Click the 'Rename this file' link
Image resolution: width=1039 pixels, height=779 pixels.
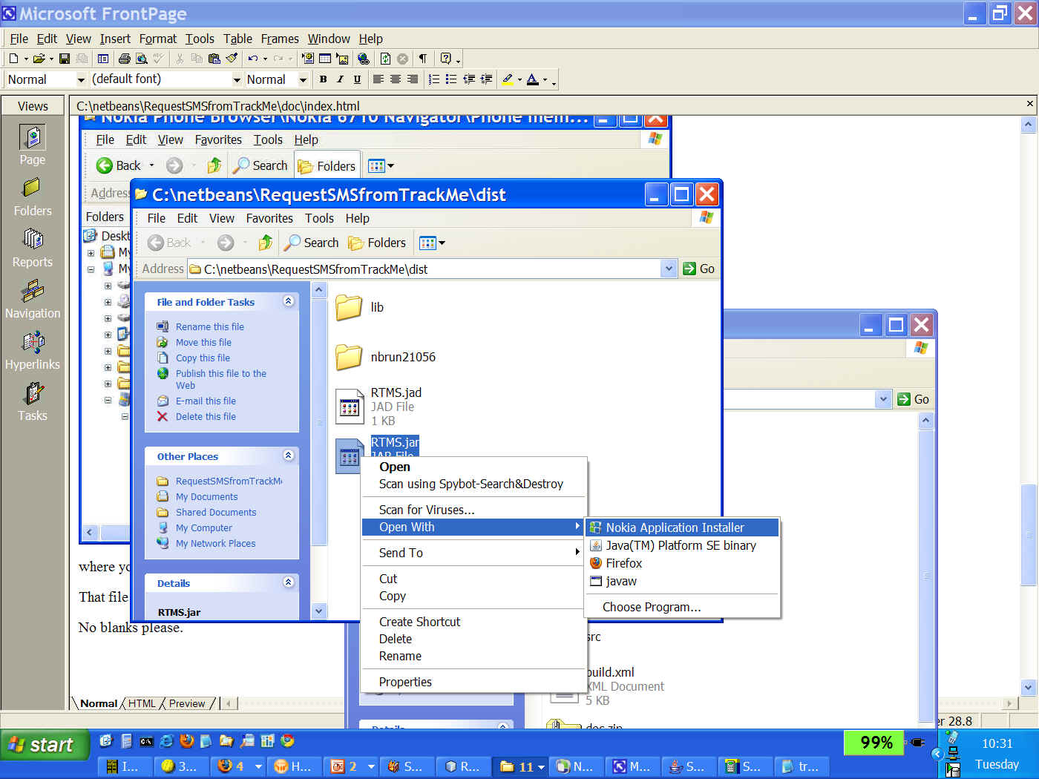click(x=209, y=326)
